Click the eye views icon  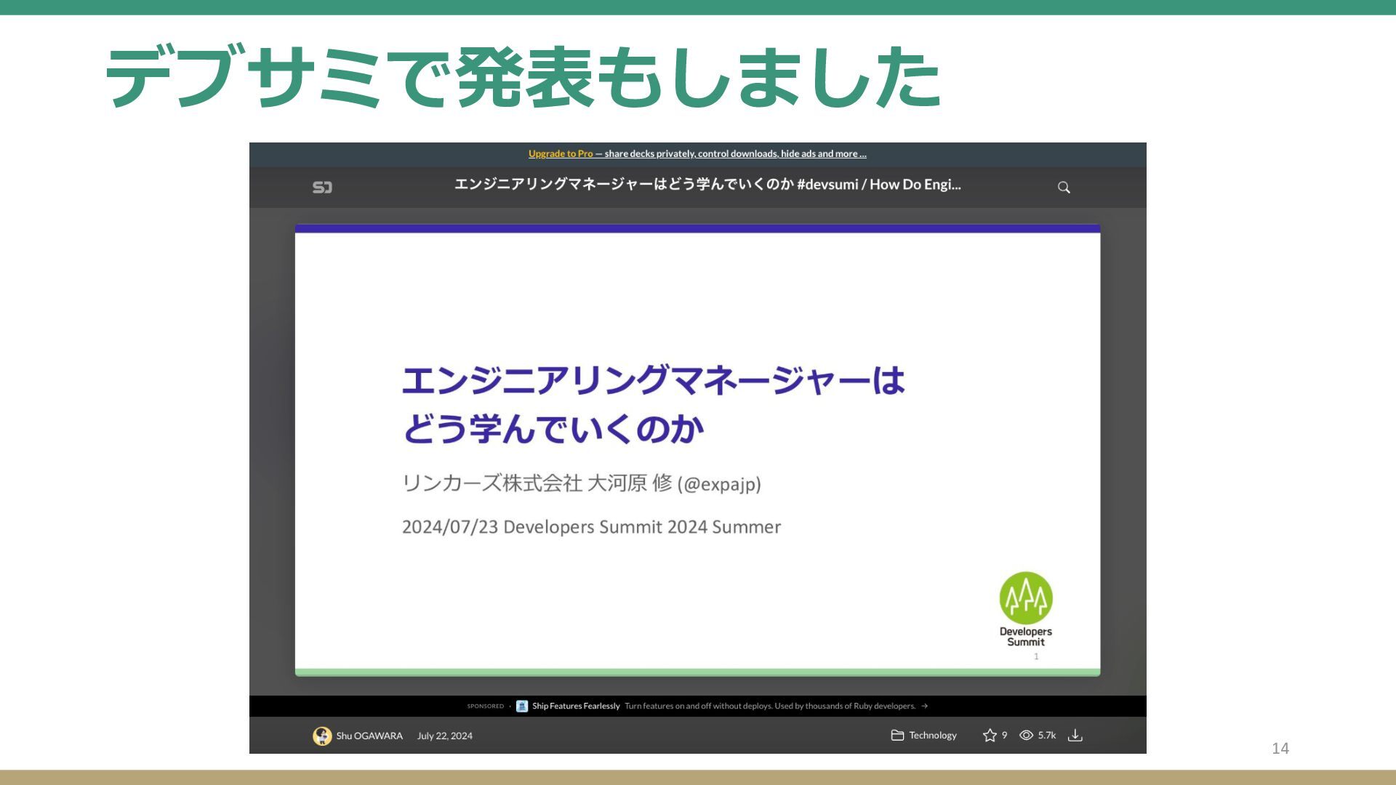[x=1026, y=736]
